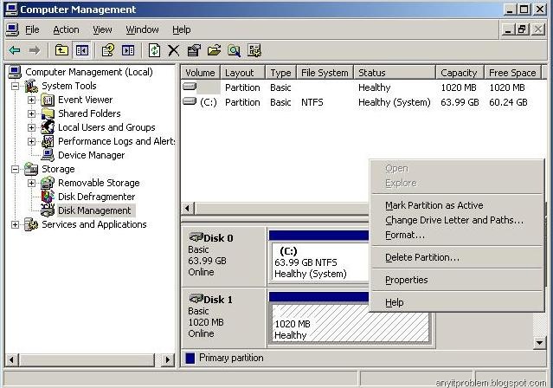The width and height of the screenshot is (553, 388).
Task: Collapse the System Tools node
Action: point(16,86)
